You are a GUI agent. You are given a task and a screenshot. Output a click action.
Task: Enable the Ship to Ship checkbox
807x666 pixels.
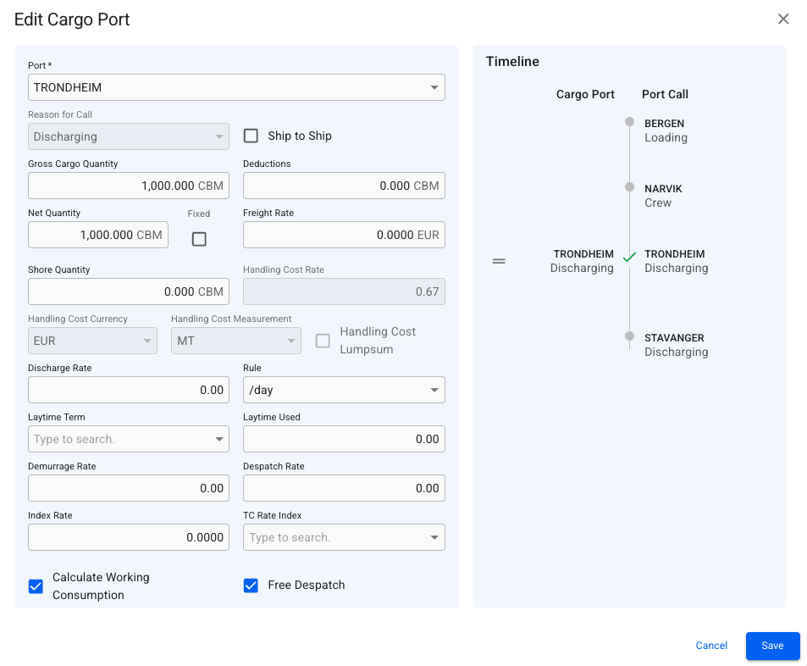click(251, 136)
